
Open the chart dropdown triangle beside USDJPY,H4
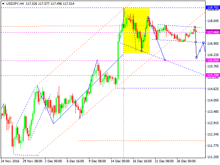(3, 4)
